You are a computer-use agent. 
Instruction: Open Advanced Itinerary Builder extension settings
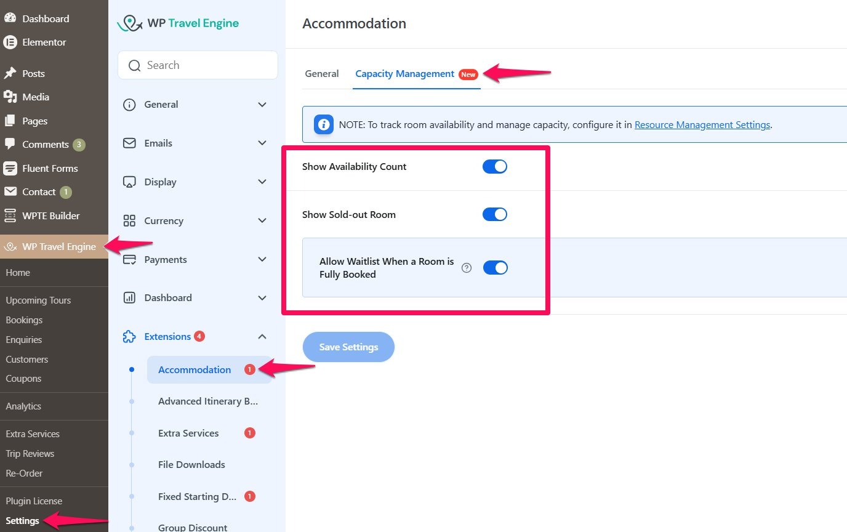coord(208,401)
